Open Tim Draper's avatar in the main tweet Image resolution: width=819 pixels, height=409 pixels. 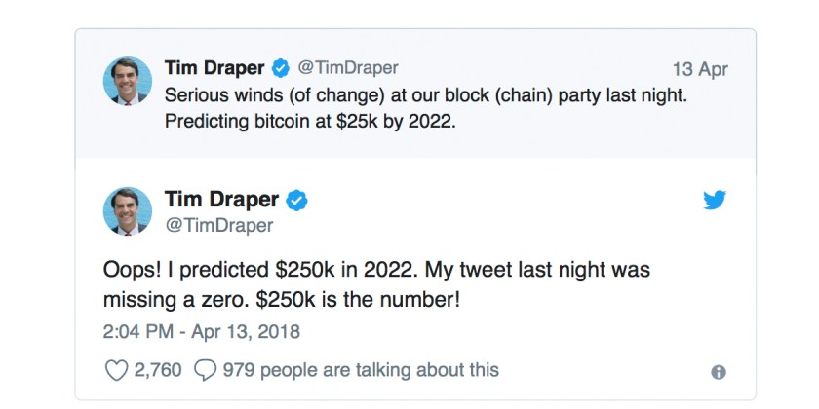(x=128, y=211)
